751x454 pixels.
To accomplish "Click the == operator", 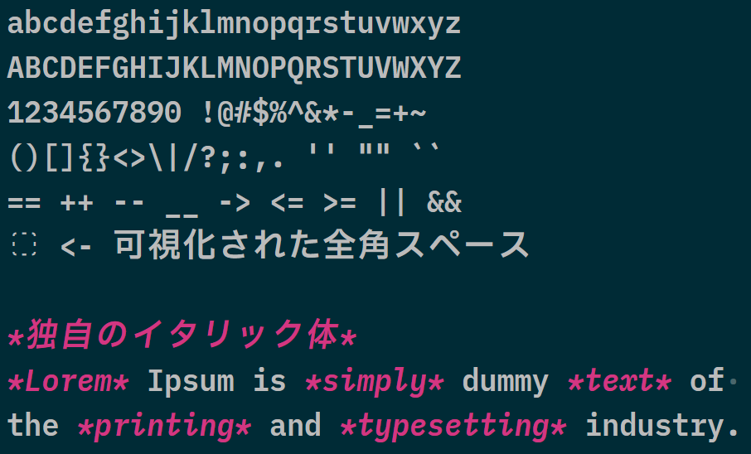I will [x=24, y=203].
